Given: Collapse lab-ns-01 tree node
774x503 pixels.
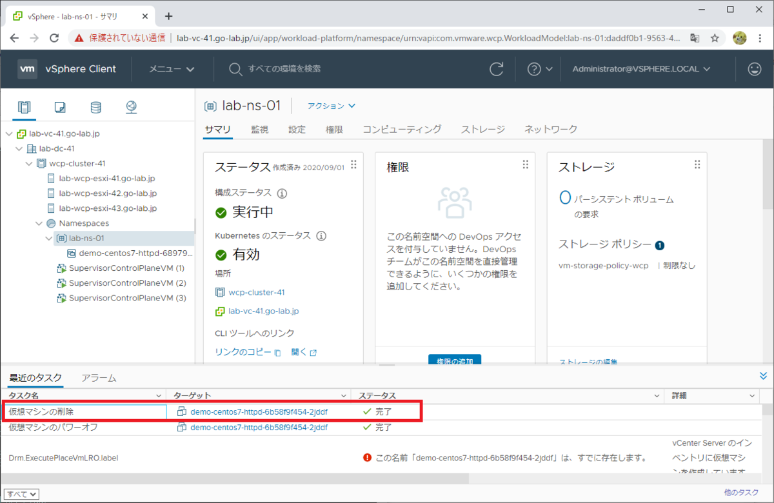Looking at the screenshot, I should click(x=49, y=238).
